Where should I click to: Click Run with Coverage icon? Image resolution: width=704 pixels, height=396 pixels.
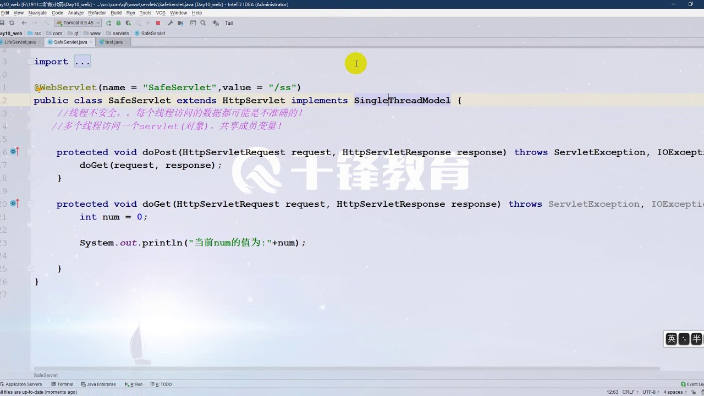click(128, 23)
